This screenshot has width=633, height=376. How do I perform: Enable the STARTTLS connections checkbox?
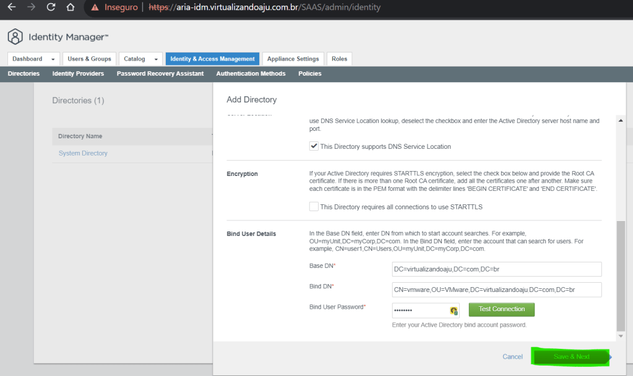click(x=314, y=207)
